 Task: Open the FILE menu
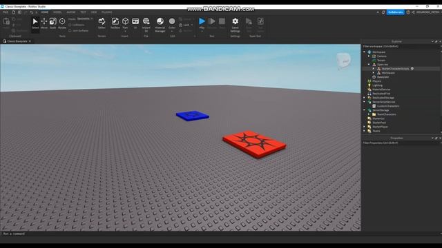[6, 12]
